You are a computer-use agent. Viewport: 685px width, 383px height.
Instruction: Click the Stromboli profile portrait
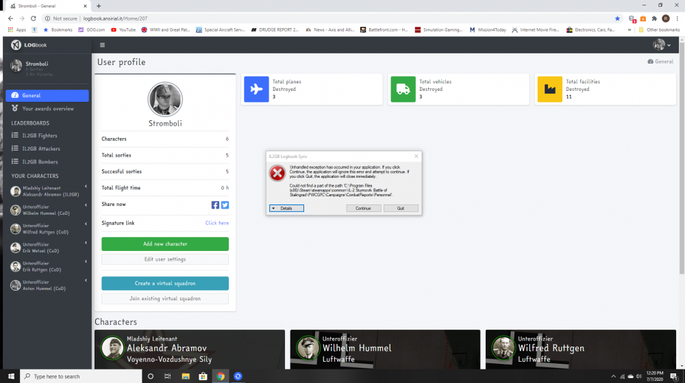[165, 99]
